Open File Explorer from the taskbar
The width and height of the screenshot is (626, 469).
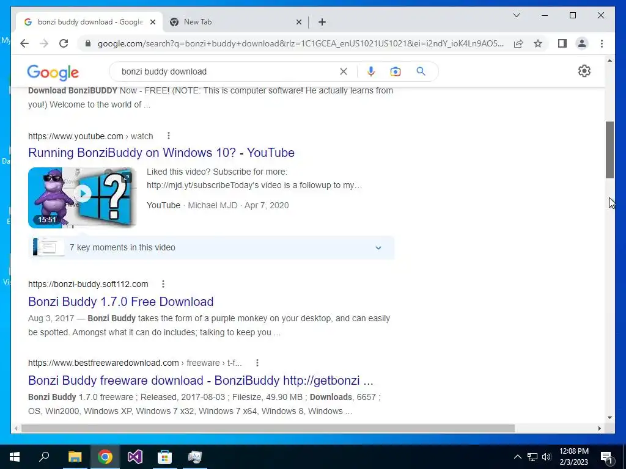(x=75, y=457)
